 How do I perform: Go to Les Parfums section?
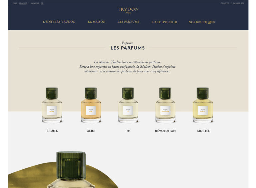[x=128, y=22]
